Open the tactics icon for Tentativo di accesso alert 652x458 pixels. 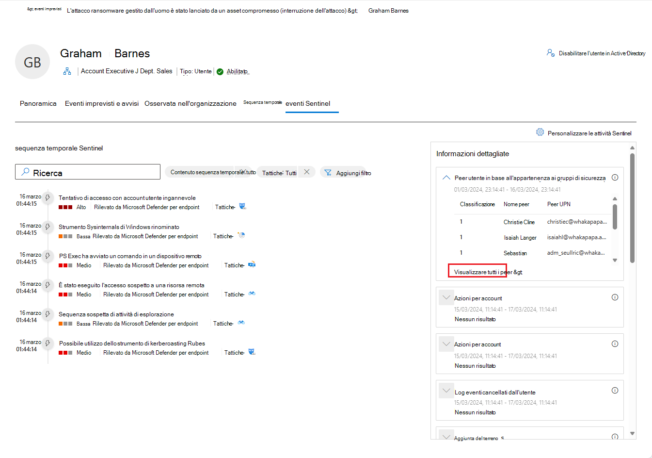point(242,206)
